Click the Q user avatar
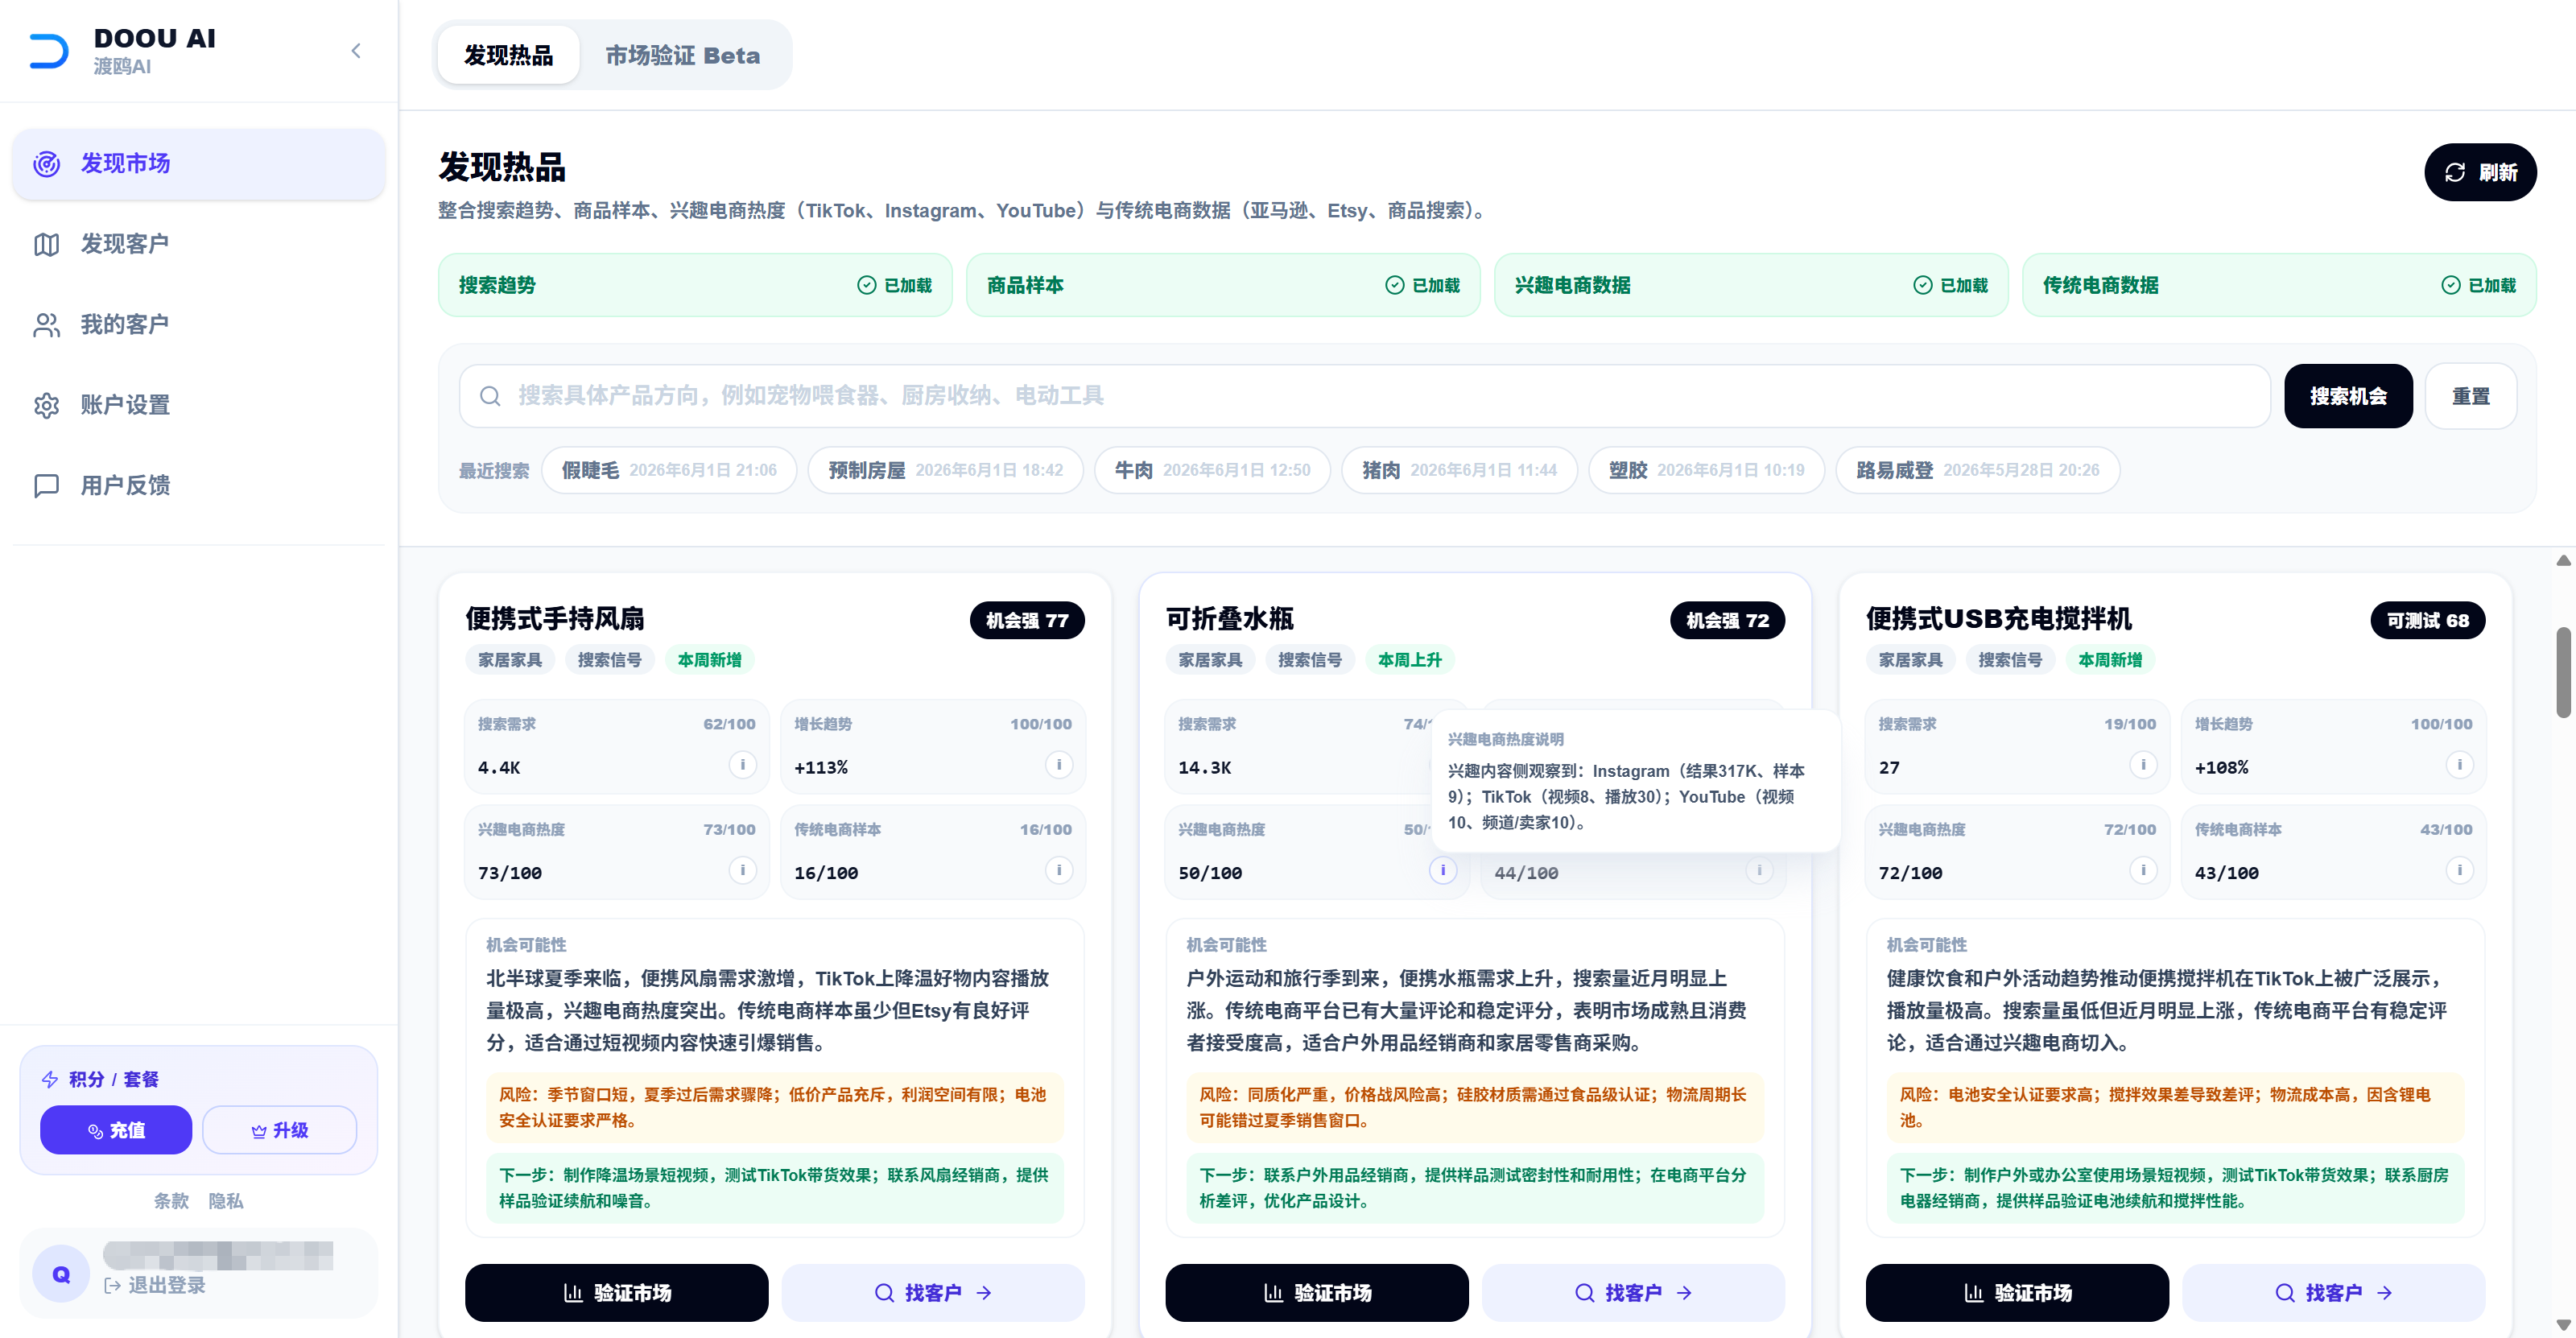This screenshot has height=1338, width=2576. pos(61,1274)
